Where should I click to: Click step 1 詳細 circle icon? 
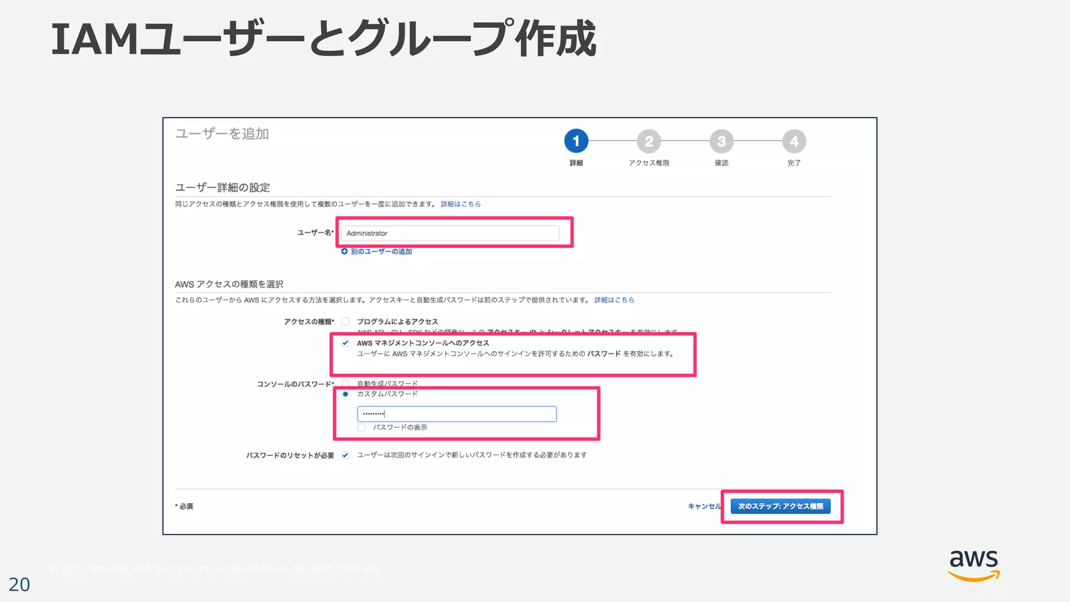pos(576,141)
